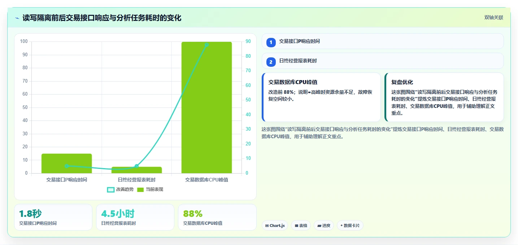The height and width of the screenshot is (245, 518).
Task: Click the x-axis label 交易数据库CPU峰值
Action: (x=206, y=179)
